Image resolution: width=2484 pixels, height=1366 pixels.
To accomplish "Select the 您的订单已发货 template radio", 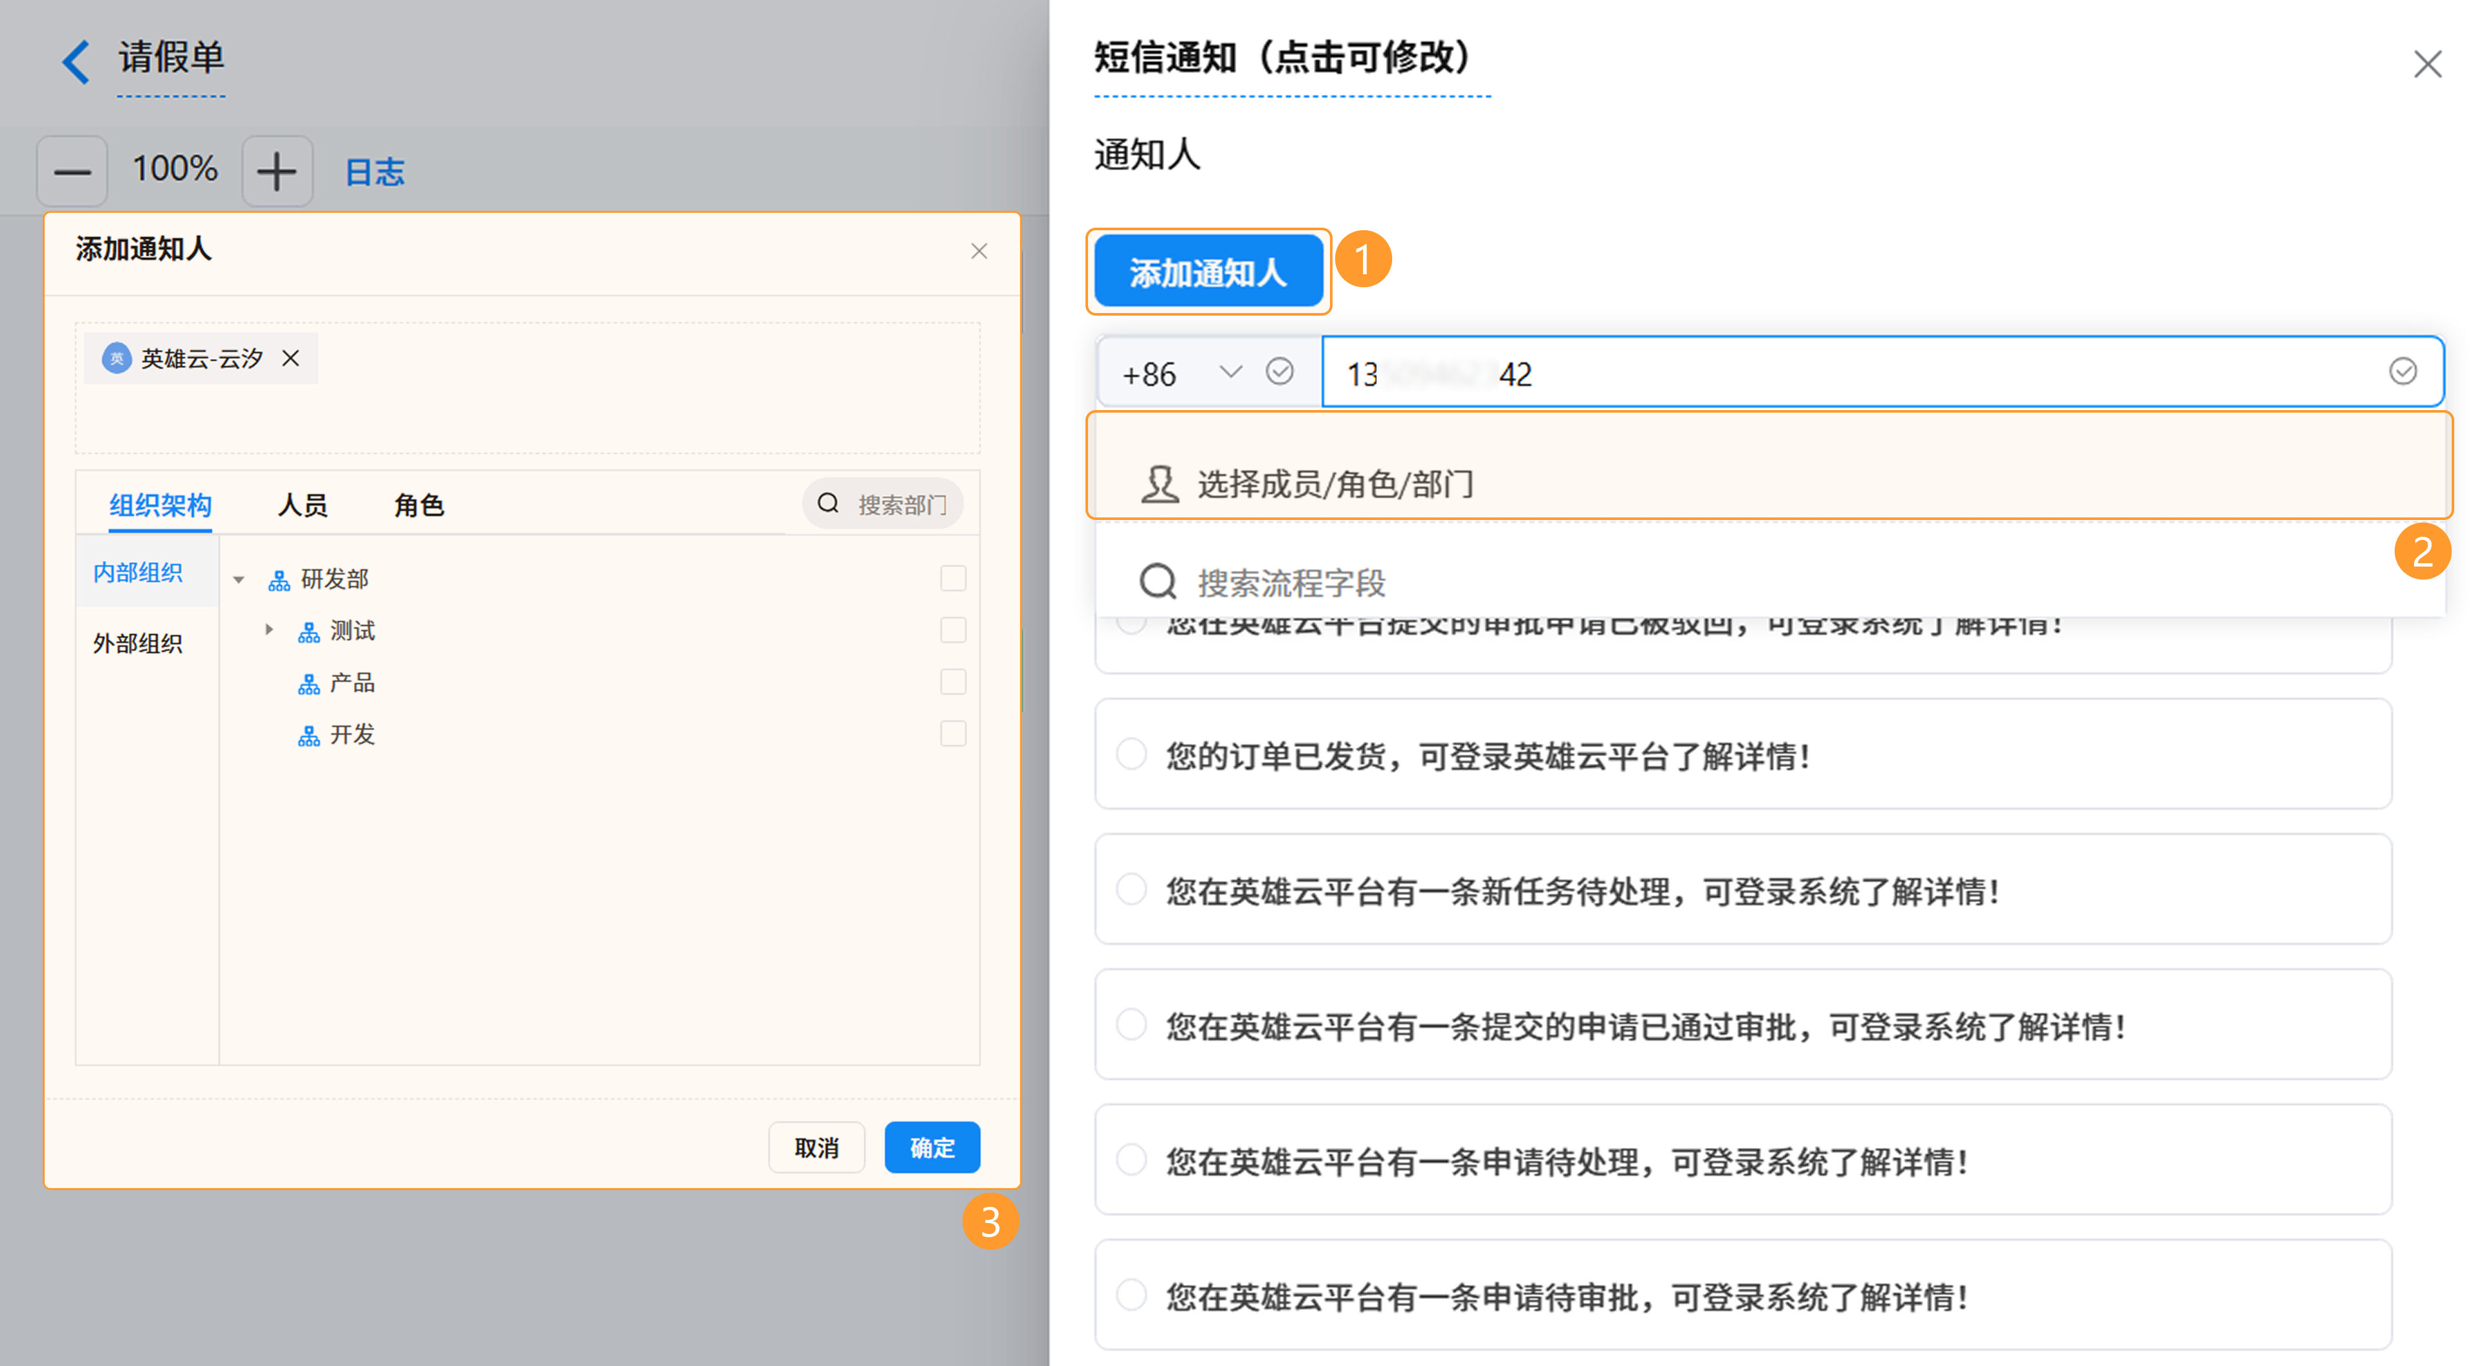I will [1131, 754].
